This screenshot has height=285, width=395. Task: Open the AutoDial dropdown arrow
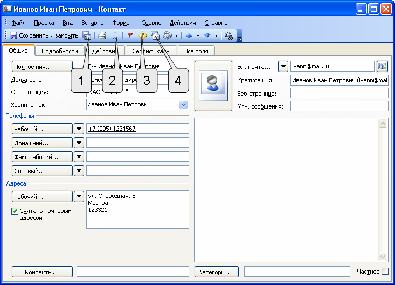[176, 35]
